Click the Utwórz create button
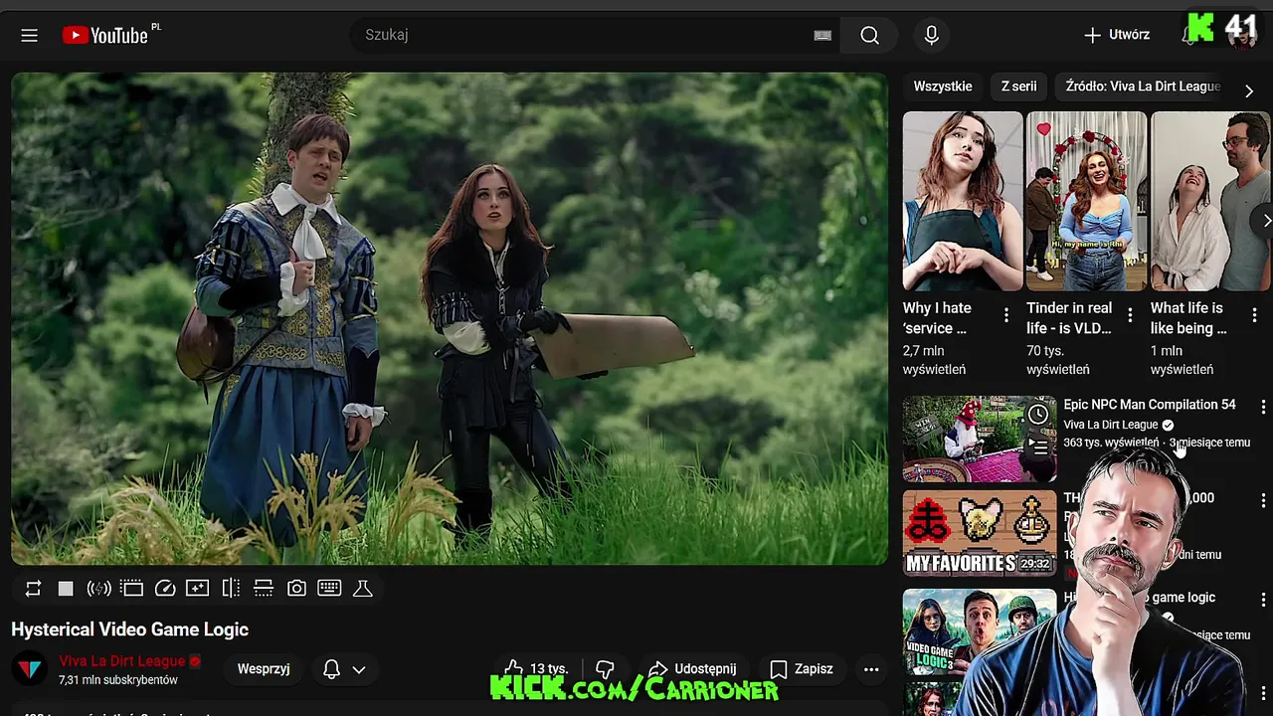 click(x=1117, y=35)
